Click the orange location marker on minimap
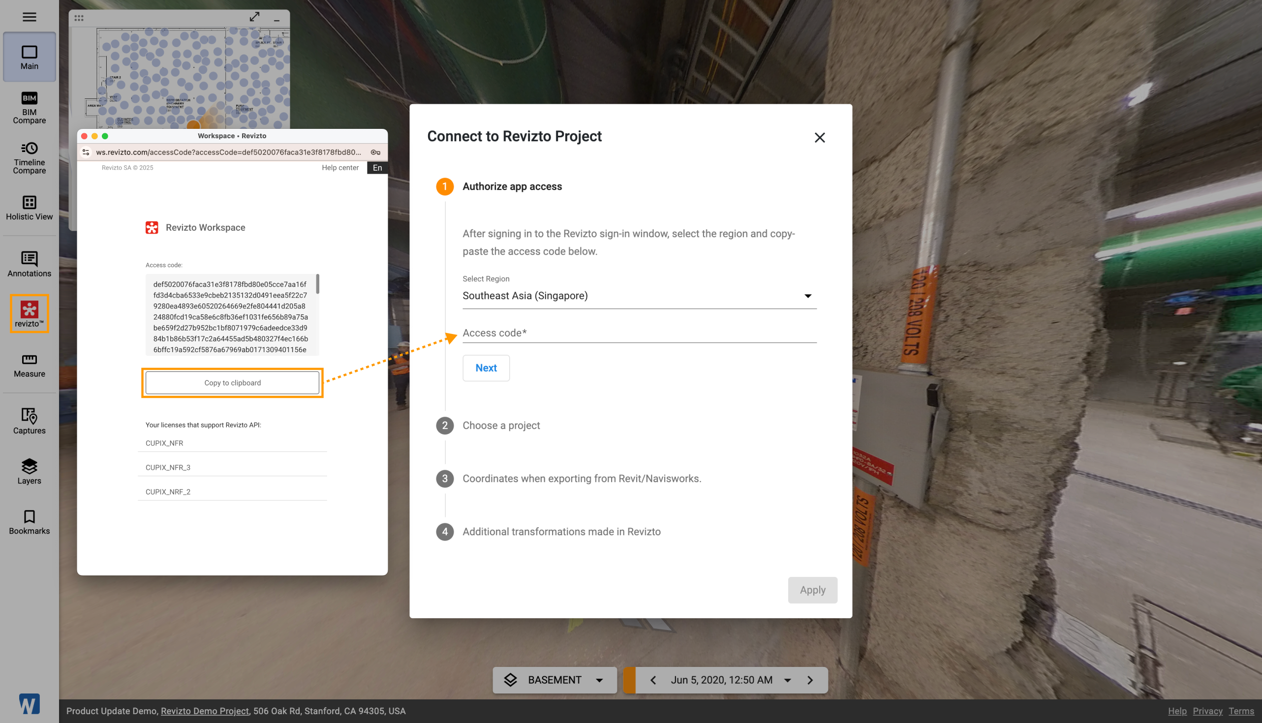This screenshot has width=1262, height=723. tap(193, 124)
